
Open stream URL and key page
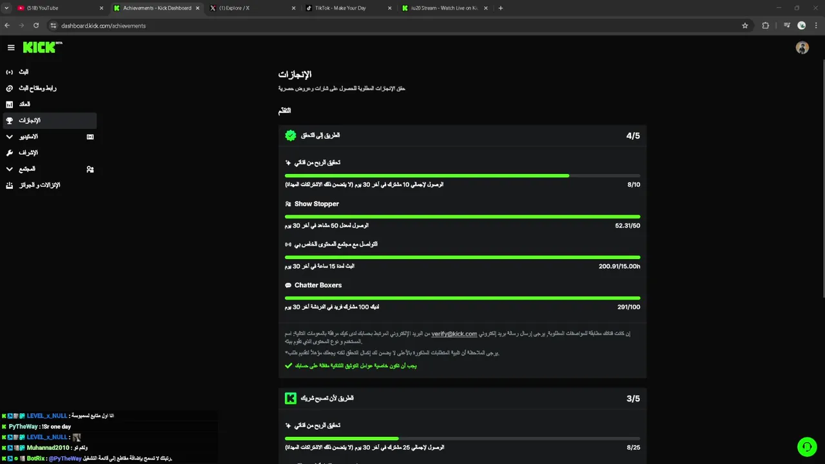[x=37, y=88]
